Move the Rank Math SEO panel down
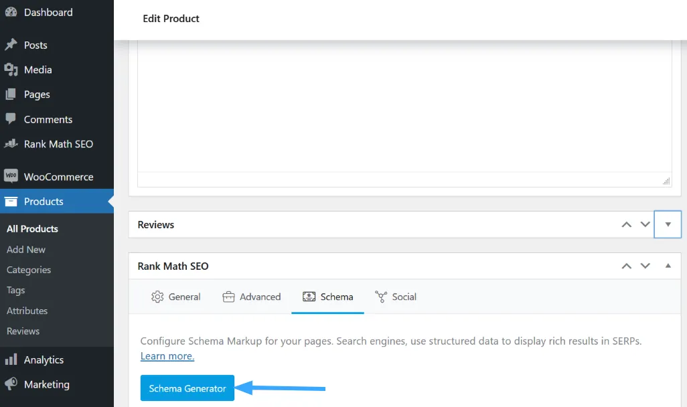 (x=645, y=266)
